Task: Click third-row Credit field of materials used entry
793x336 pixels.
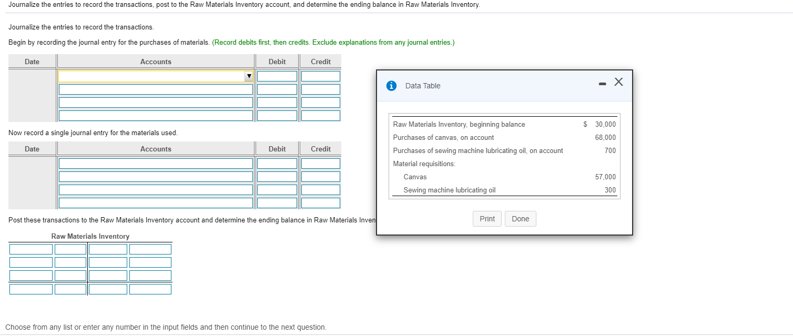Action: (x=321, y=190)
